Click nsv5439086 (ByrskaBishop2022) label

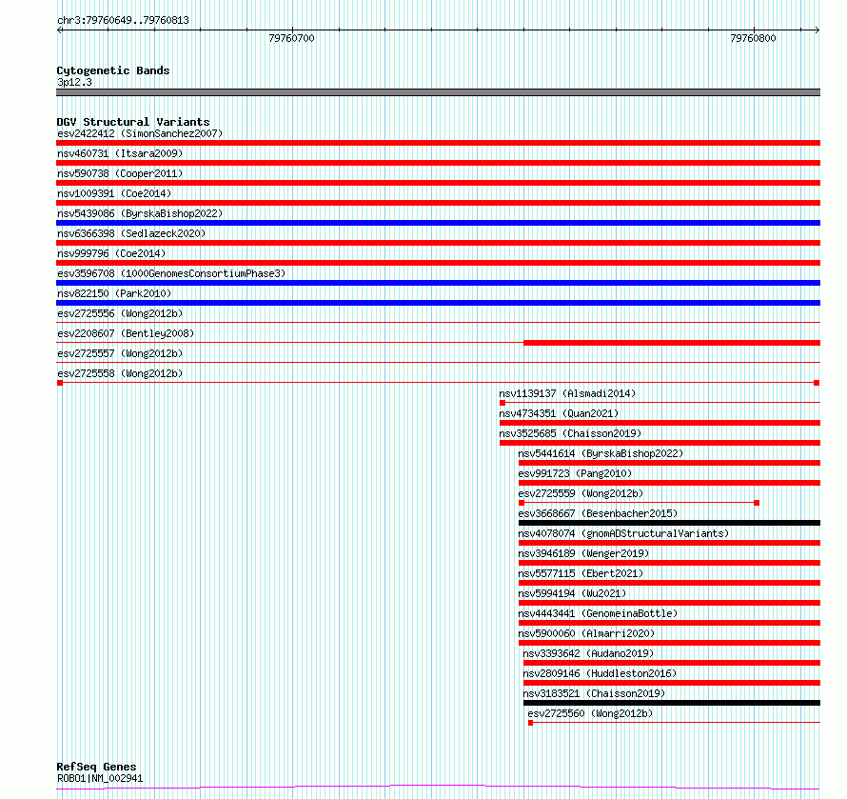point(140,213)
